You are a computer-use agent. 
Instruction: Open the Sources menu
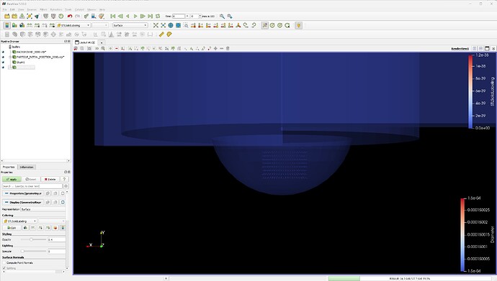pos(32,10)
